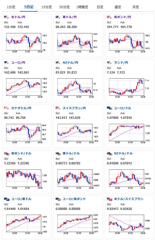
Task: Click the Swiss flag icon for スイスフラン/円
Action: click(x=58, y=108)
